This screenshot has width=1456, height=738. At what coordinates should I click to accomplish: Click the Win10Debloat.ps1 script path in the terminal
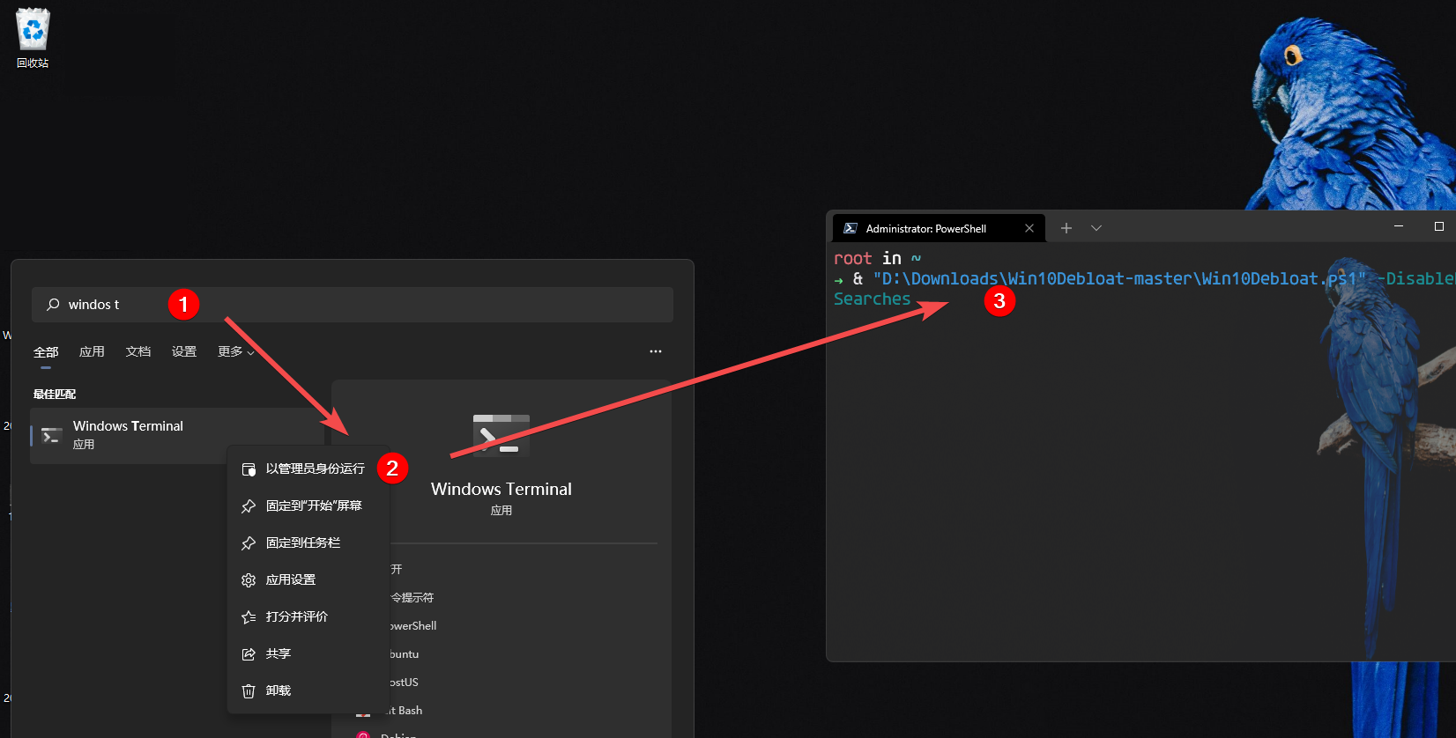[1119, 279]
